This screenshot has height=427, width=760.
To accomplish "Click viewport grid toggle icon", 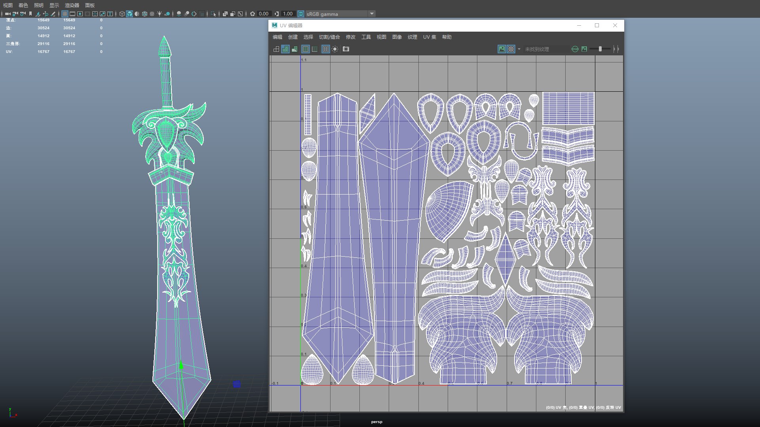I will pos(65,14).
